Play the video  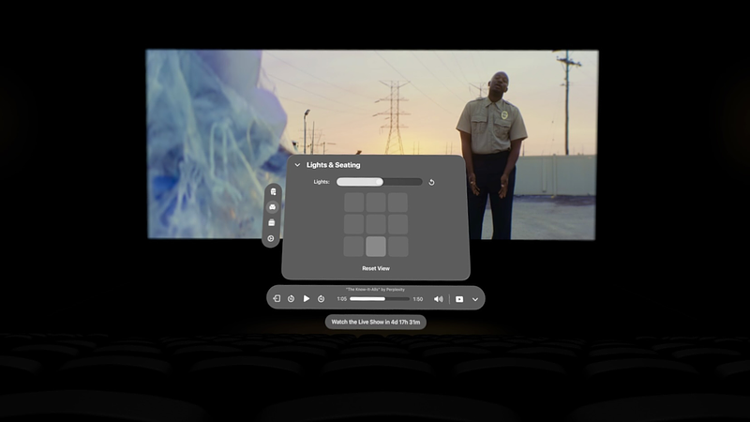pos(307,298)
